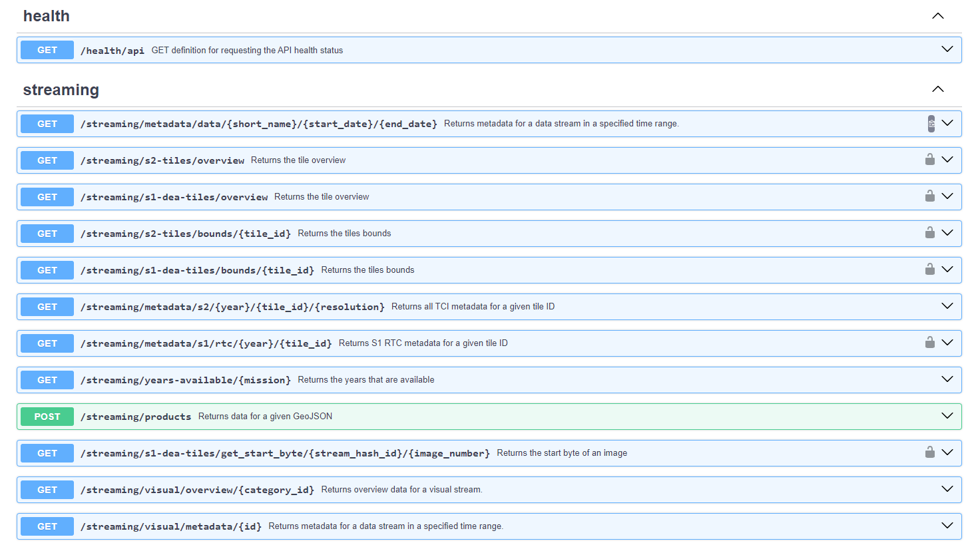This screenshot has width=970, height=549.
Task: Collapse the health section using its chevron
Action: 938,16
